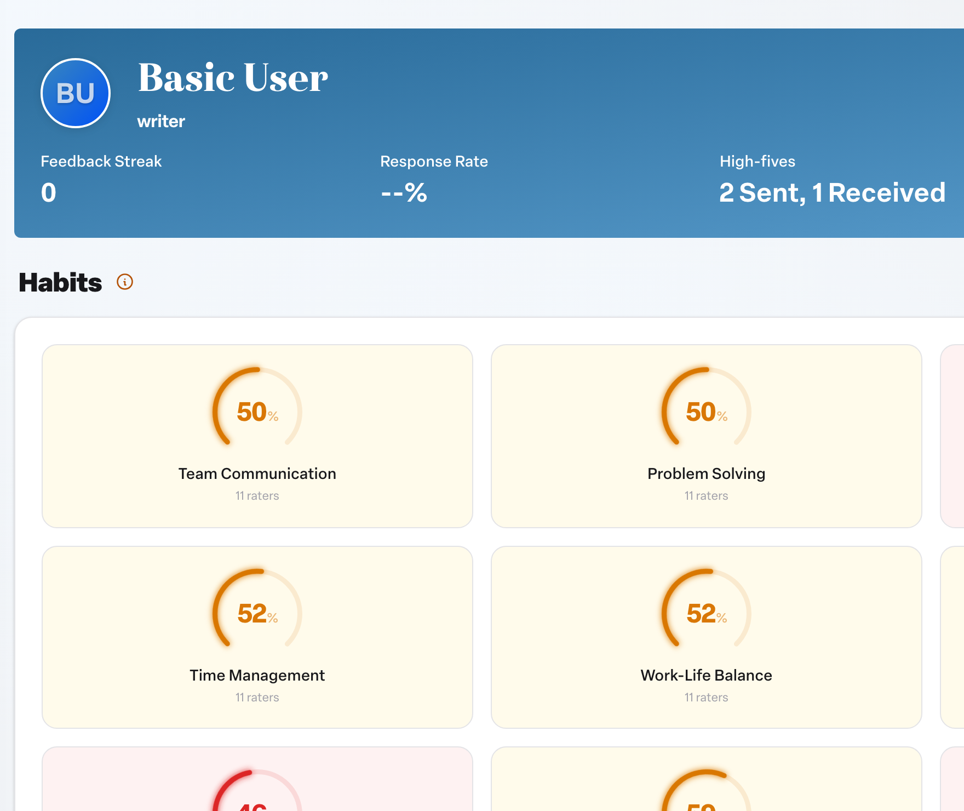964x811 pixels.
Task: Click 11 raters under Team Communication
Action: [257, 496]
